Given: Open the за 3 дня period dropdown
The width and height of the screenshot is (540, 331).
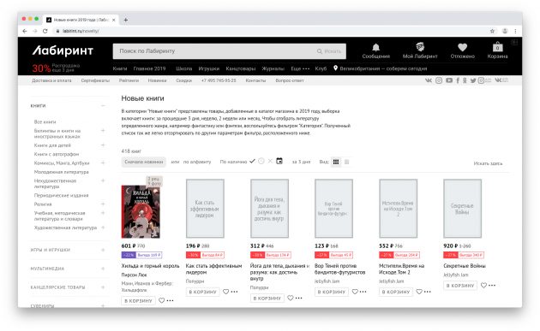Looking at the screenshot, I should click(301, 162).
